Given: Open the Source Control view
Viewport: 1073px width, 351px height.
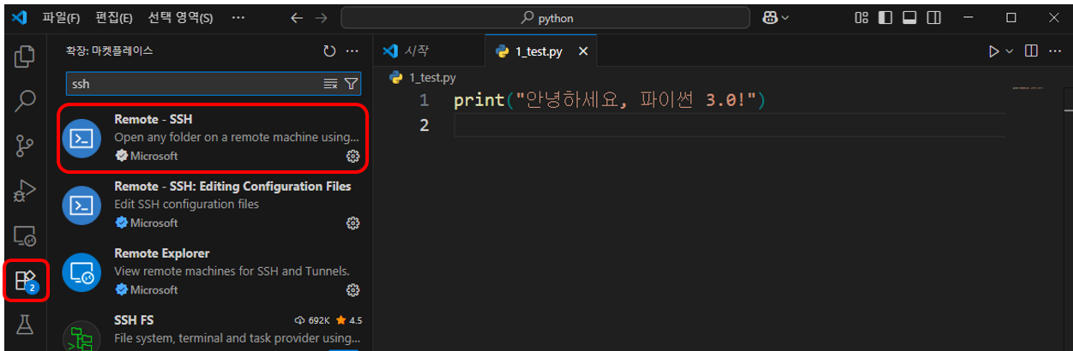Looking at the screenshot, I should 25,146.
